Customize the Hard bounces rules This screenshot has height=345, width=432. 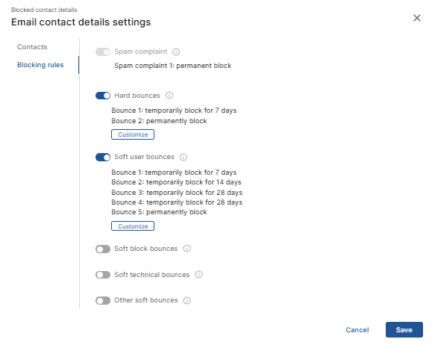[133, 134]
